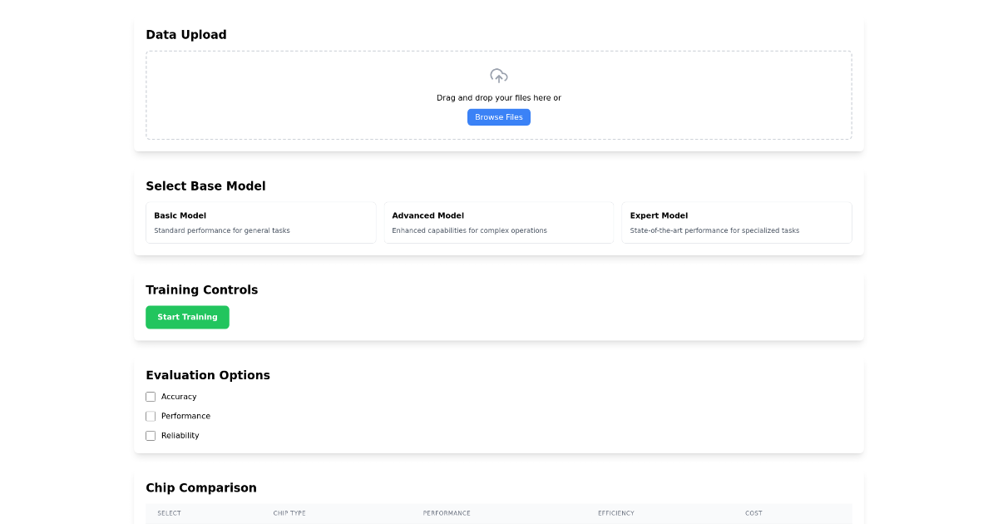
Task: Choose the Advanced Model option
Action: pyautogui.click(x=498, y=222)
